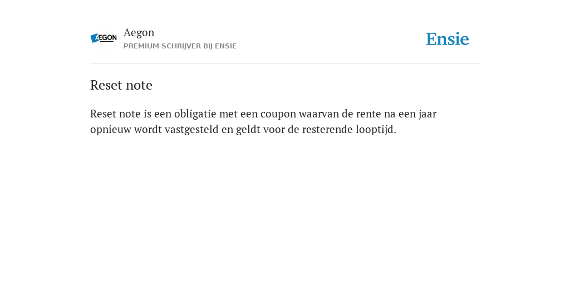Select the 'Reset note' heading
The width and height of the screenshot is (570, 285).
(121, 85)
